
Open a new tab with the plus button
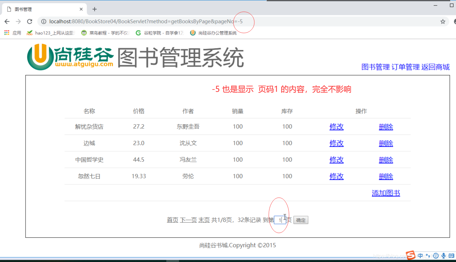tap(95, 9)
